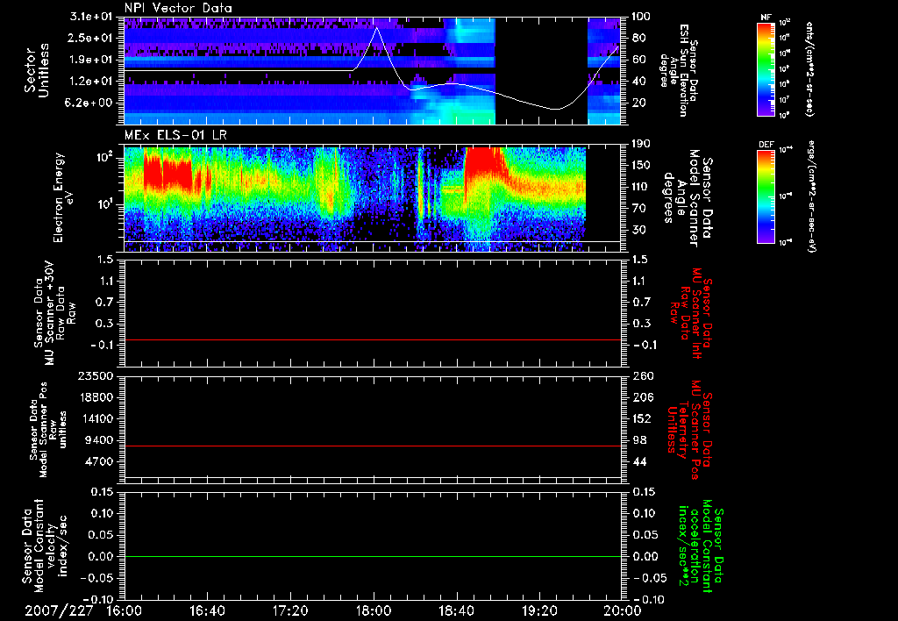Click the "ergs/(cm**2-sr-sec-eV)" units label
The width and height of the screenshot is (898, 621).
tap(813, 197)
